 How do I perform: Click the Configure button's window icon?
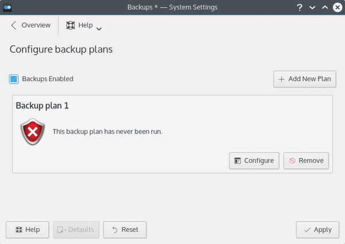237,161
